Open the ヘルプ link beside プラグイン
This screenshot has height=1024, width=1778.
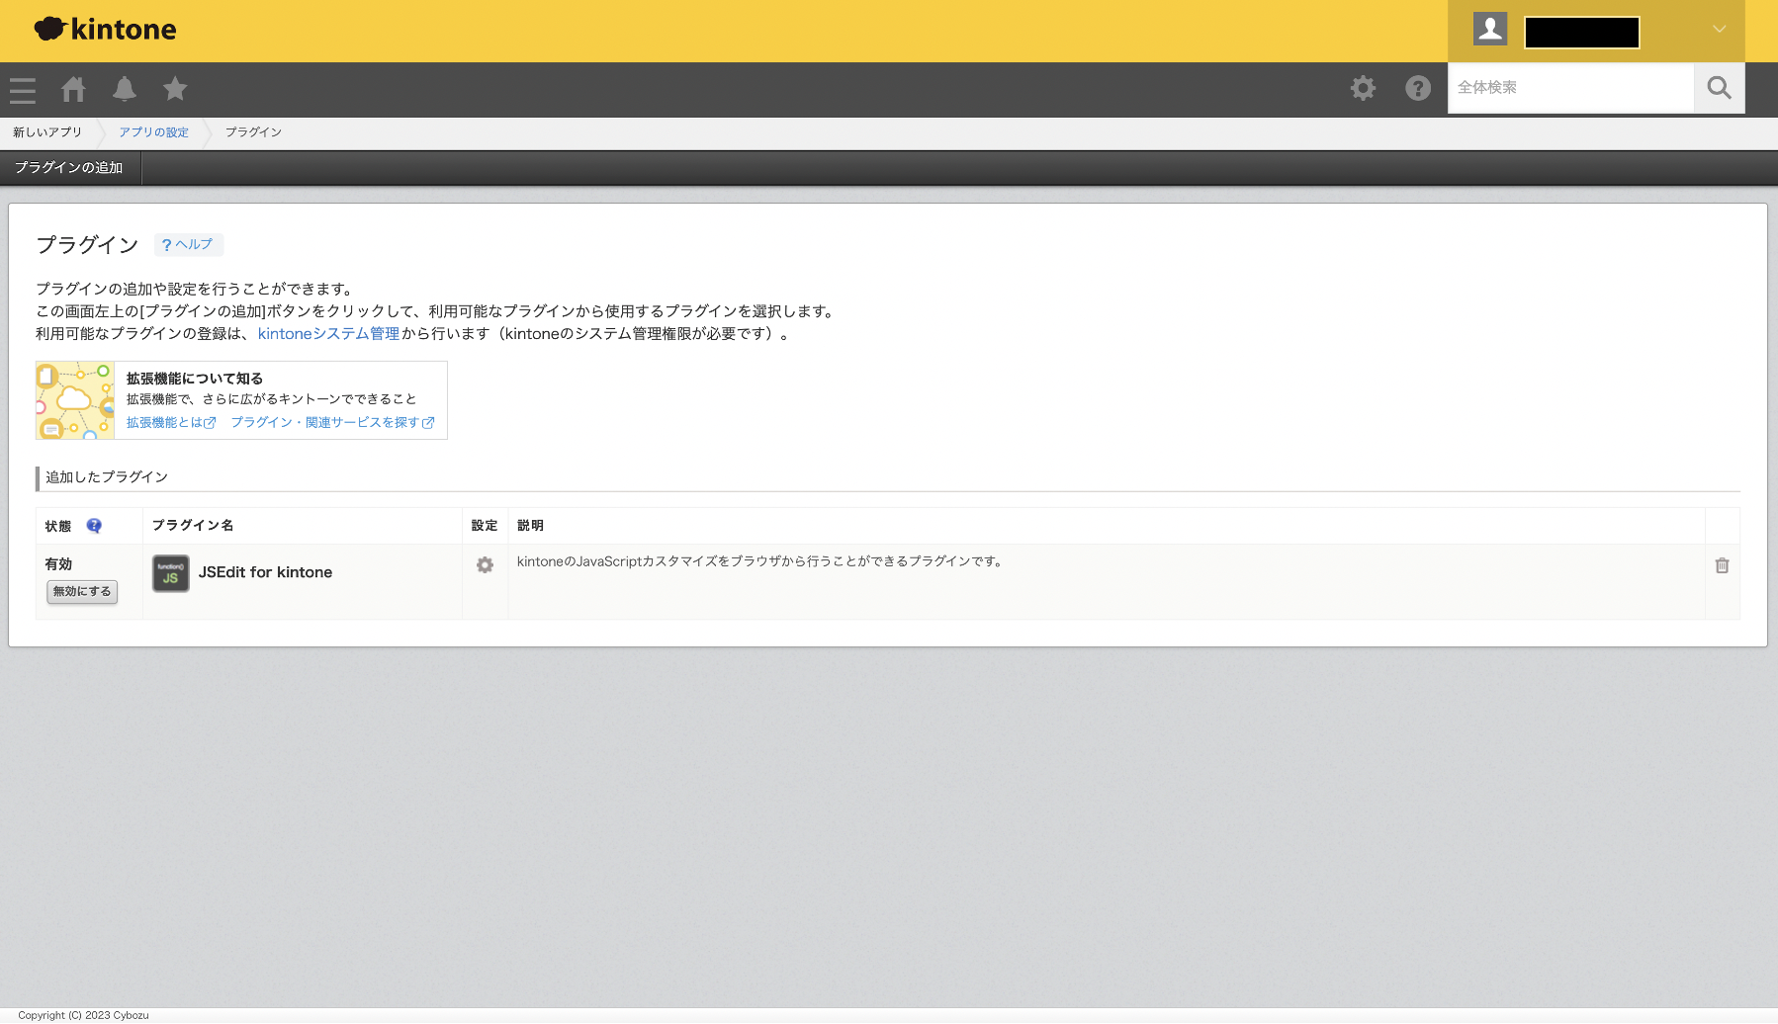click(188, 244)
